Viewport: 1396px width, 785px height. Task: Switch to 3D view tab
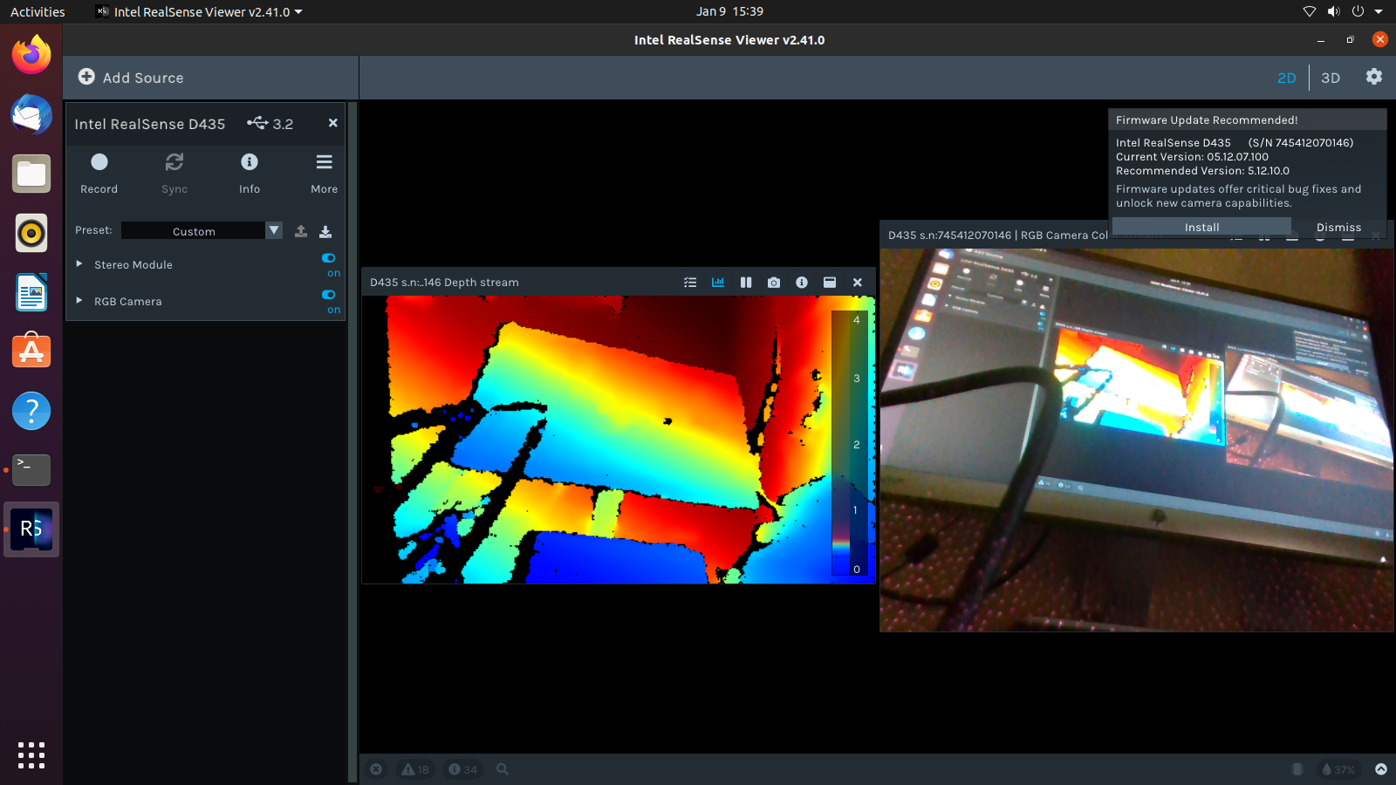point(1331,78)
